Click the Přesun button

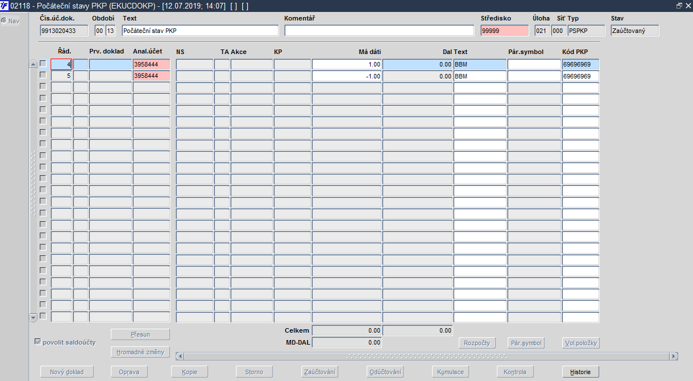pyautogui.click(x=140, y=334)
